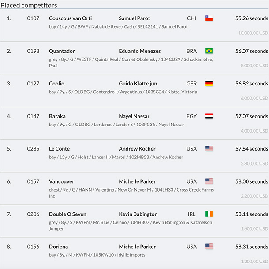Click the Egypt flag icon
Image resolution: width=269 pixels, height=269 pixels.
click(x=209, y=116)
